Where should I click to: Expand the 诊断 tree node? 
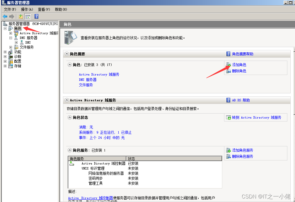(x=5, y=57)
